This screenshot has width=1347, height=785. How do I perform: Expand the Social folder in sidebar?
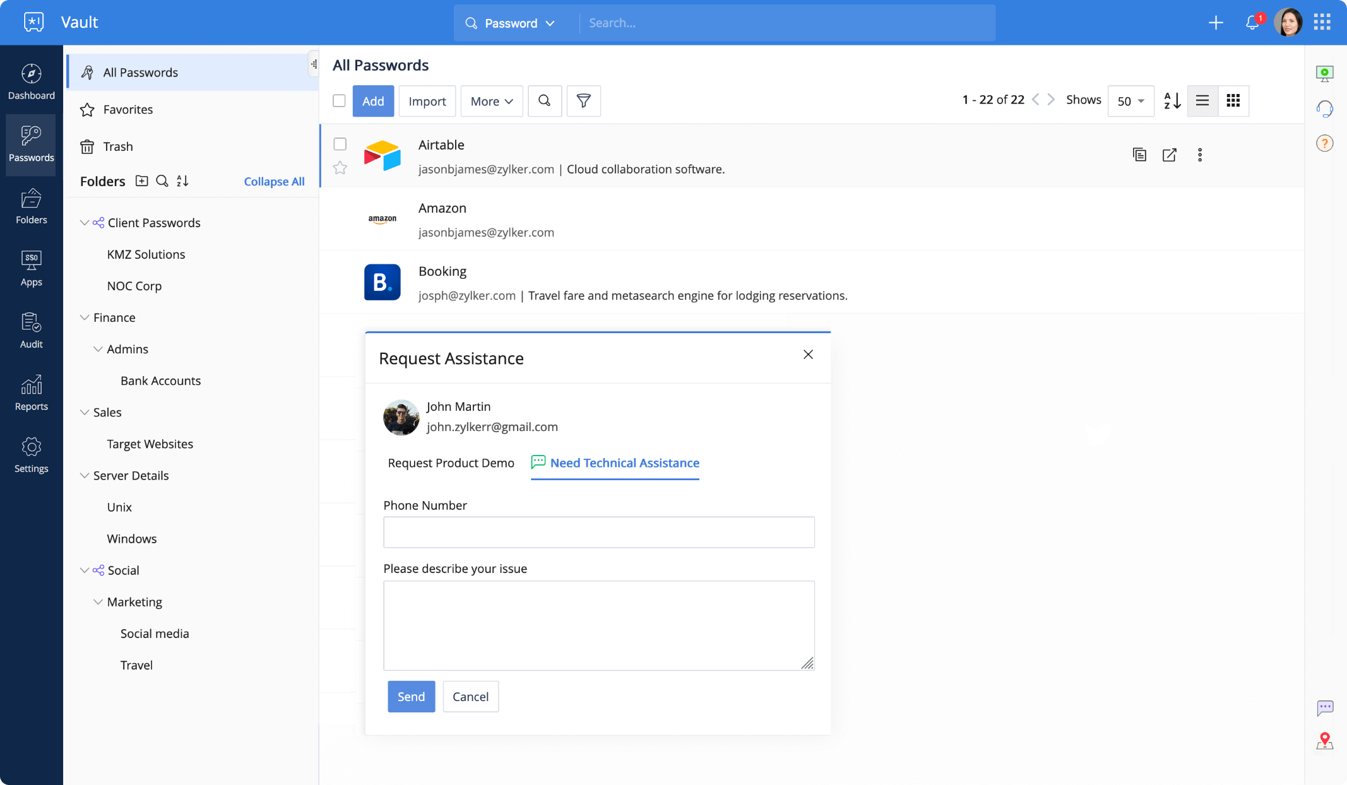click(83, 569)
